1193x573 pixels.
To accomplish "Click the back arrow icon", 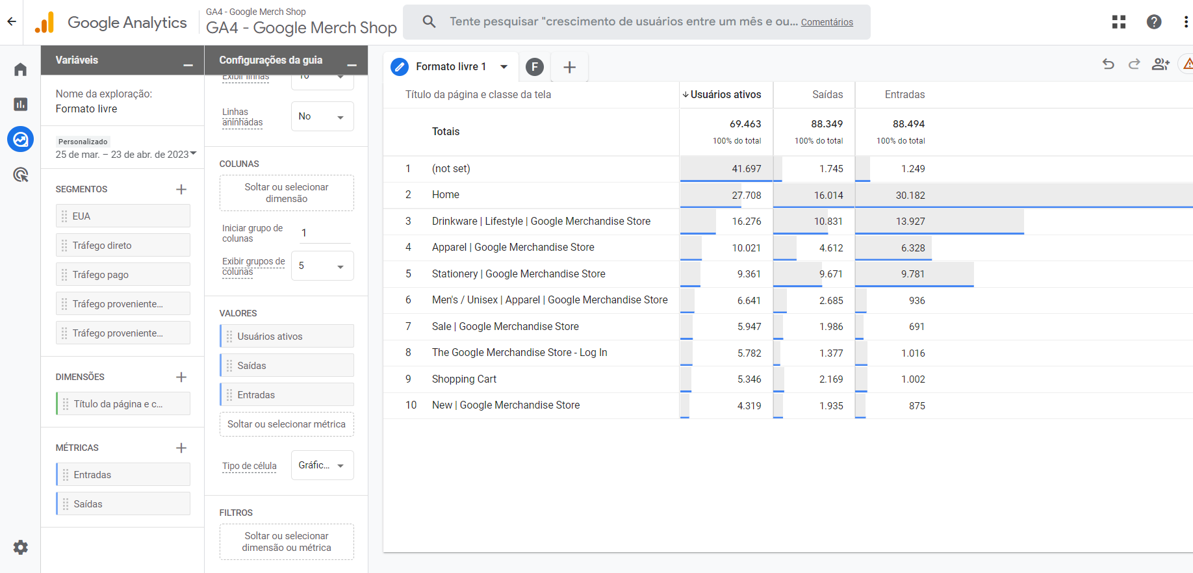I will point(12,21).
